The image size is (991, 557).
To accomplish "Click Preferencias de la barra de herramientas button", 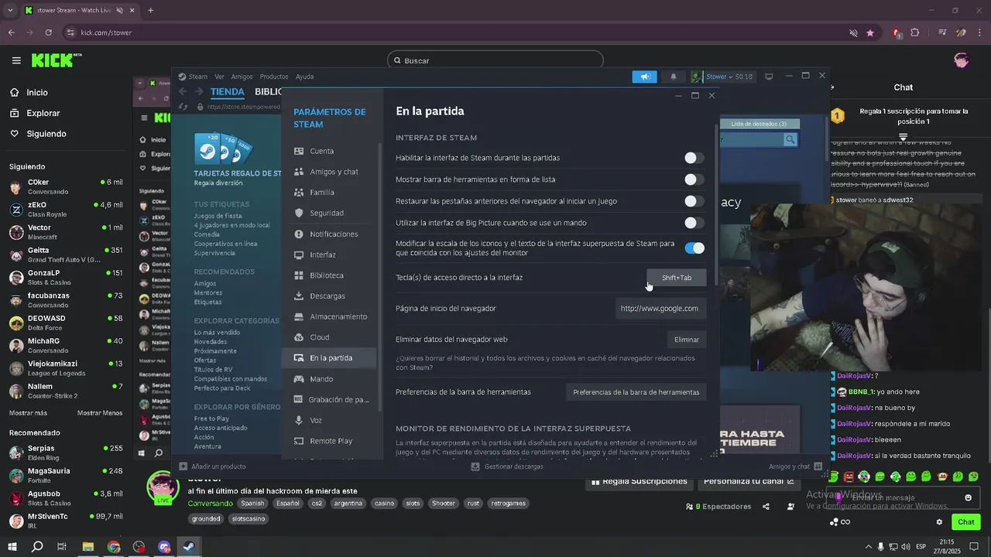I will pos(636,392).
